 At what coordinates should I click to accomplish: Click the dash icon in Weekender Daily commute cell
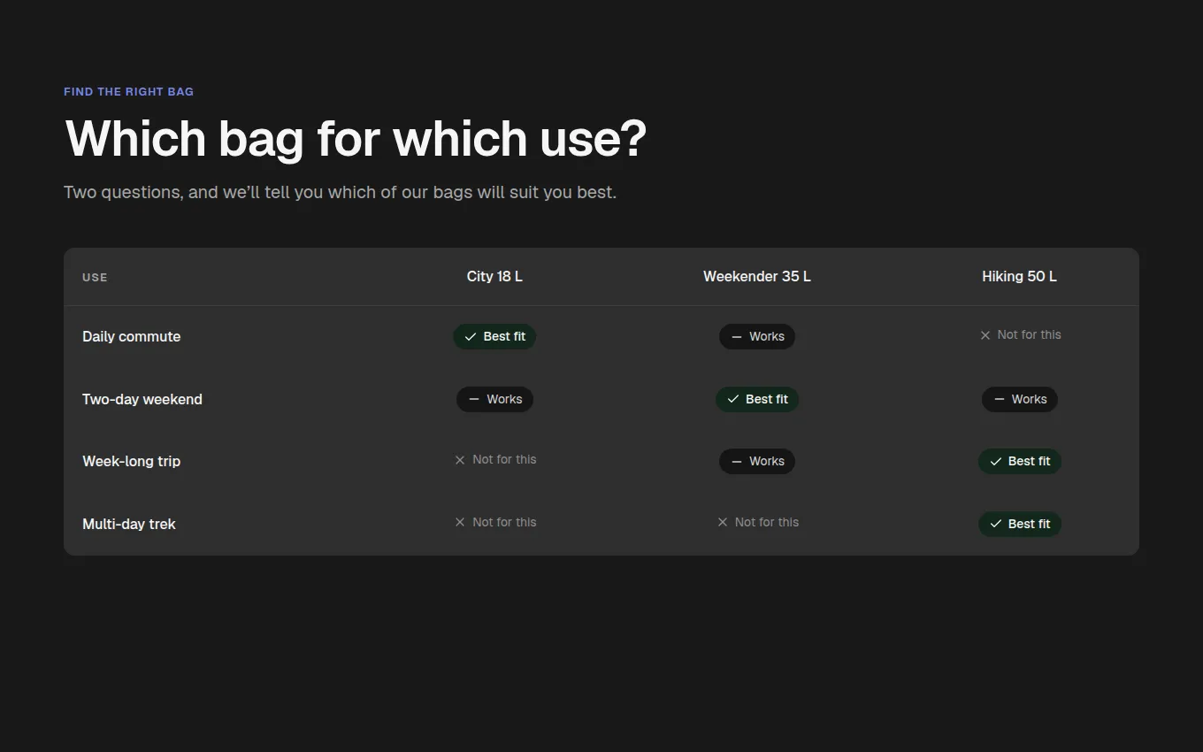click(x=737, y=337)
